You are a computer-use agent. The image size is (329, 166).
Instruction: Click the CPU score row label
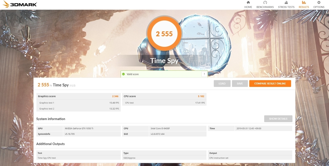(x=130, y=96)
